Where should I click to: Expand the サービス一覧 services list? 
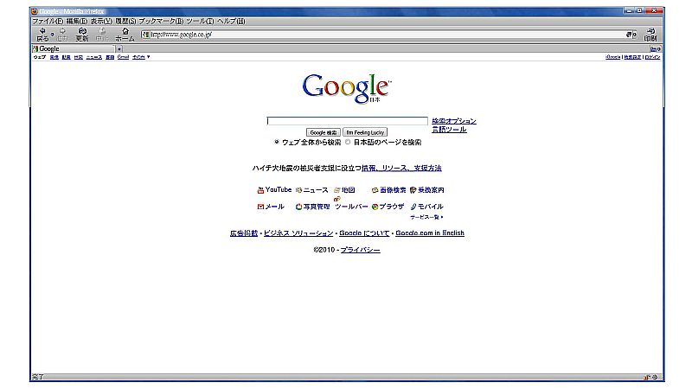(426, 217)
